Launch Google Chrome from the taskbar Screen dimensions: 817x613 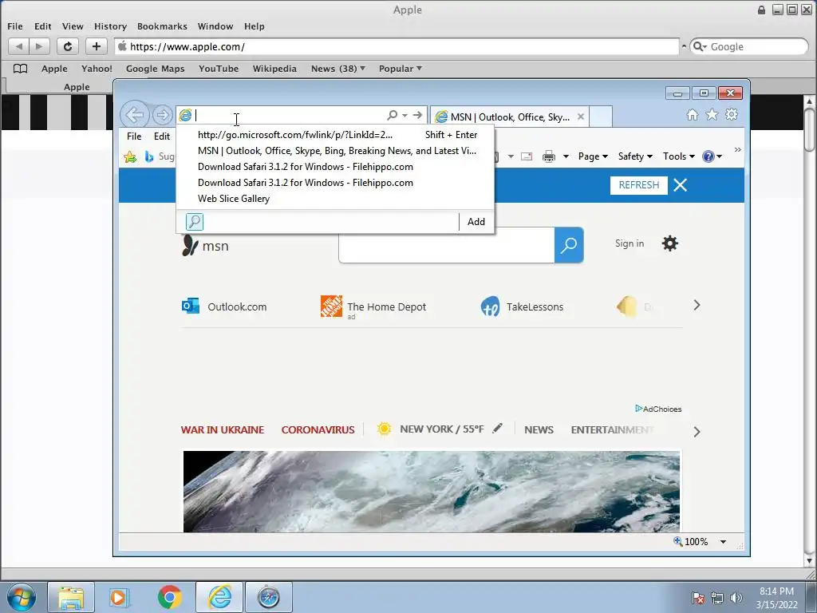pyautogui.click(x=169, y=597)
